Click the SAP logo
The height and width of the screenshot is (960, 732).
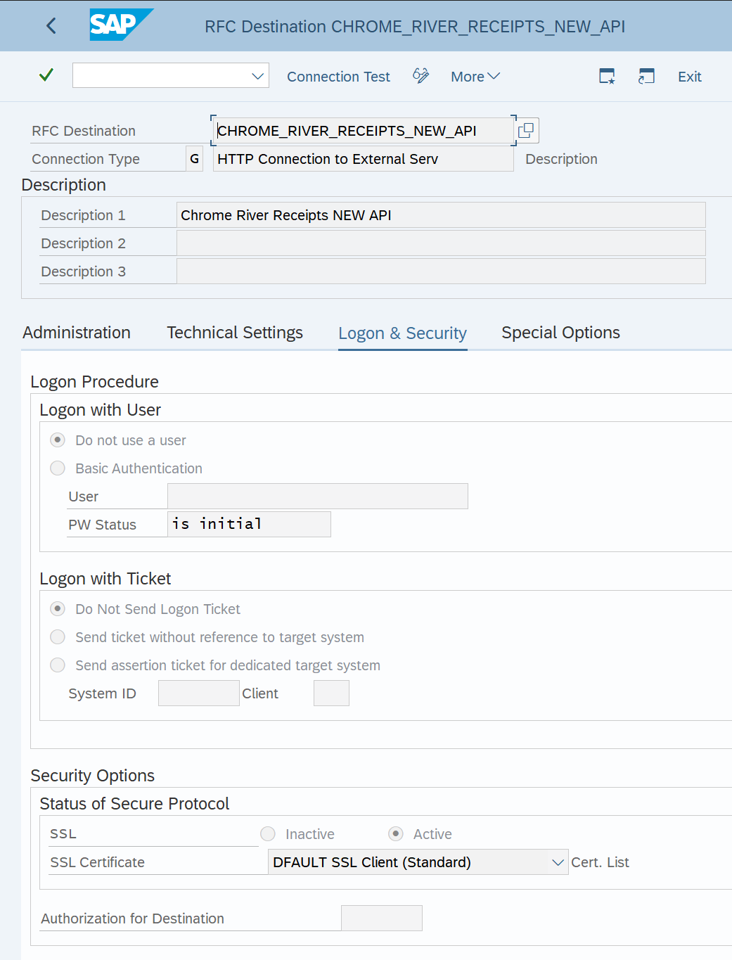click(120, 25)
